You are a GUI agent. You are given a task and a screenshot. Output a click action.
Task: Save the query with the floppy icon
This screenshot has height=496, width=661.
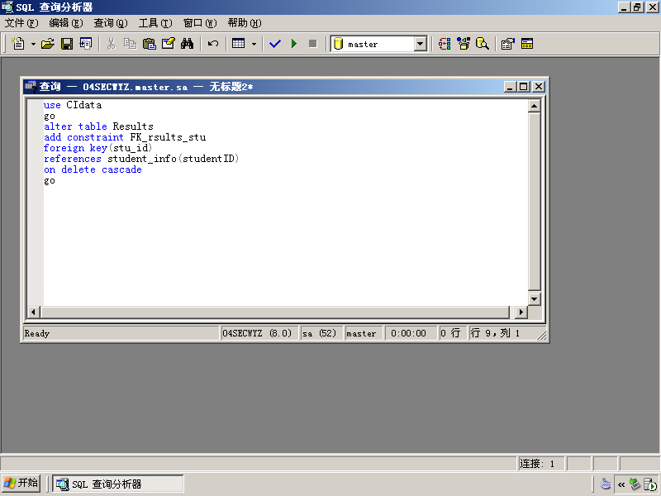(67, 44)
